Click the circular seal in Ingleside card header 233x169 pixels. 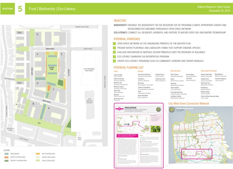158,109
